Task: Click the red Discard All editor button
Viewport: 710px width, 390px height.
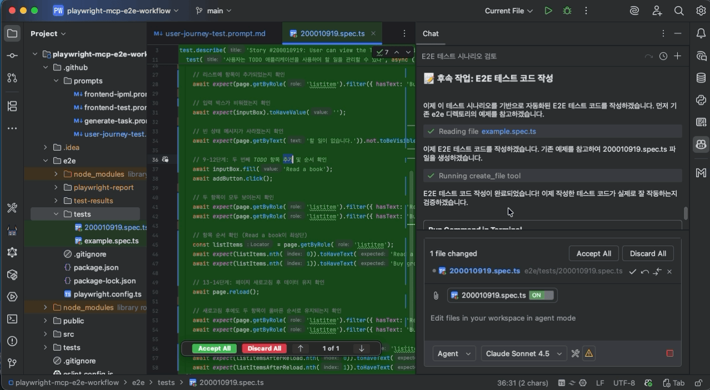Action: click(x=264, y=348)
